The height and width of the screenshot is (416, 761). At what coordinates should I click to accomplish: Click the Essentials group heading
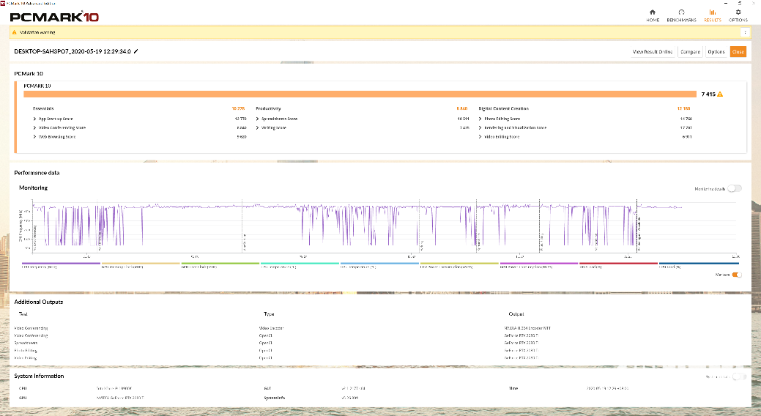coord(43,108)
